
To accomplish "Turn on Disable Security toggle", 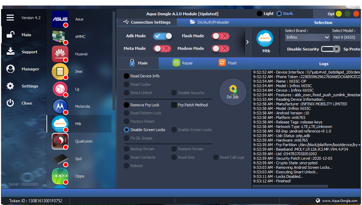I will coord(330,49).
